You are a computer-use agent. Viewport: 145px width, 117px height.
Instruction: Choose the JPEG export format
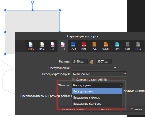pos(42,46)
